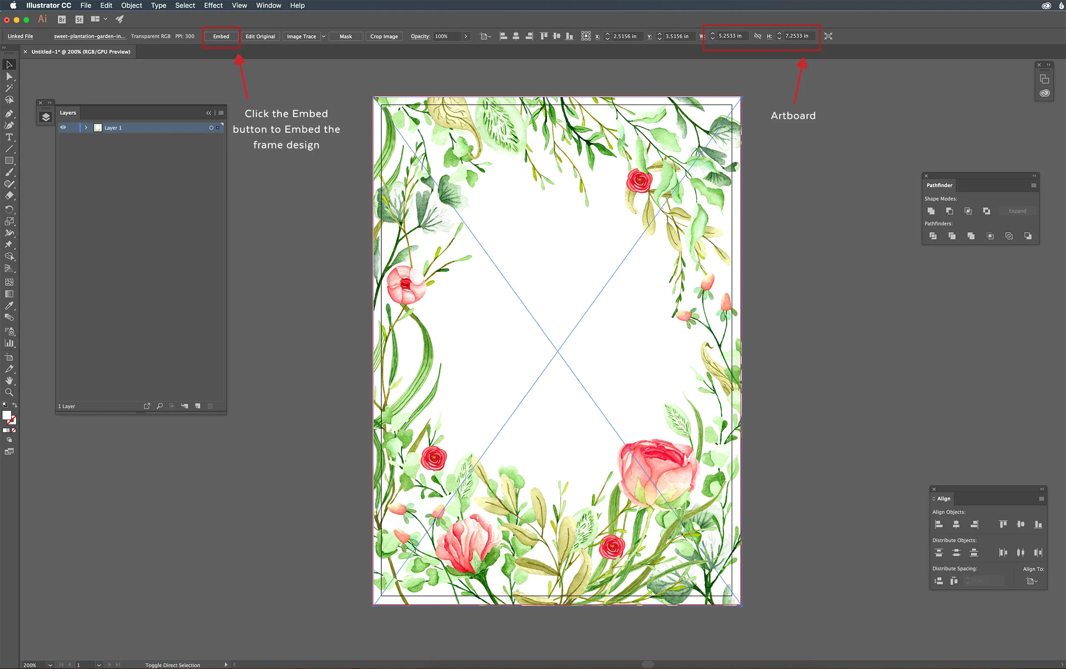Select the Eyedropper tool
1066x669 pixels.
(x=9, y=306)
